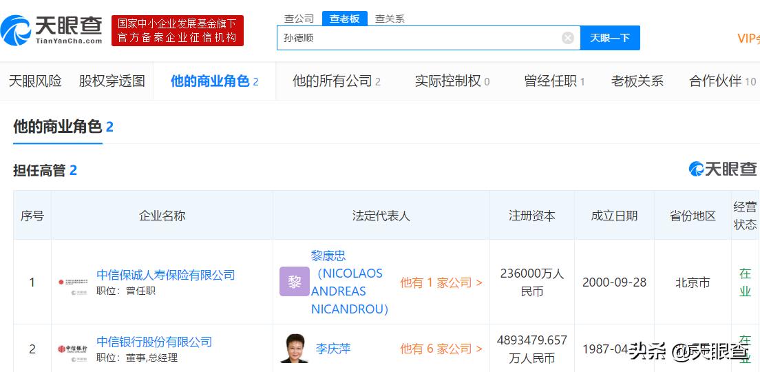Screen dimensions: 760x372
Task: Clear the search box with the X icon
Action: [x=567, y=38]
